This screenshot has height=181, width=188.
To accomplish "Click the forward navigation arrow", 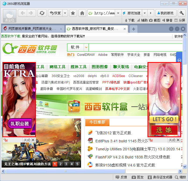I will coord(31,13).
